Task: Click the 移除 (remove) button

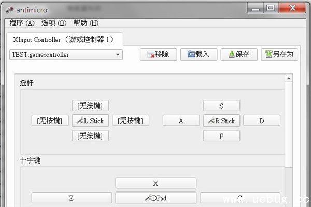Action: pos(159,54)
